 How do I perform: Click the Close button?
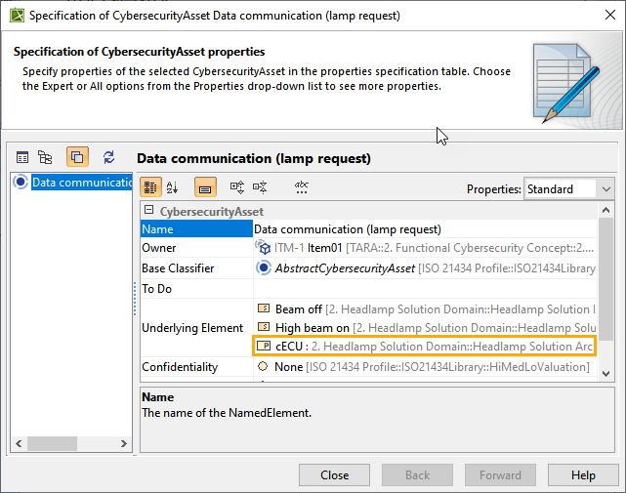[334, 475]
